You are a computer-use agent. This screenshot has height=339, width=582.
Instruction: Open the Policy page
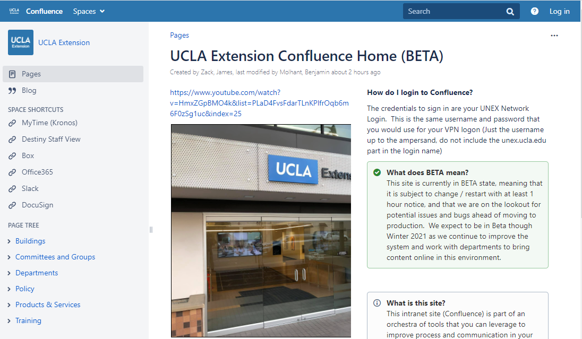click(x=25, y=289)
